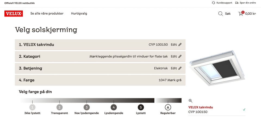Click pencil icon for VELUX takvindu

180,45
